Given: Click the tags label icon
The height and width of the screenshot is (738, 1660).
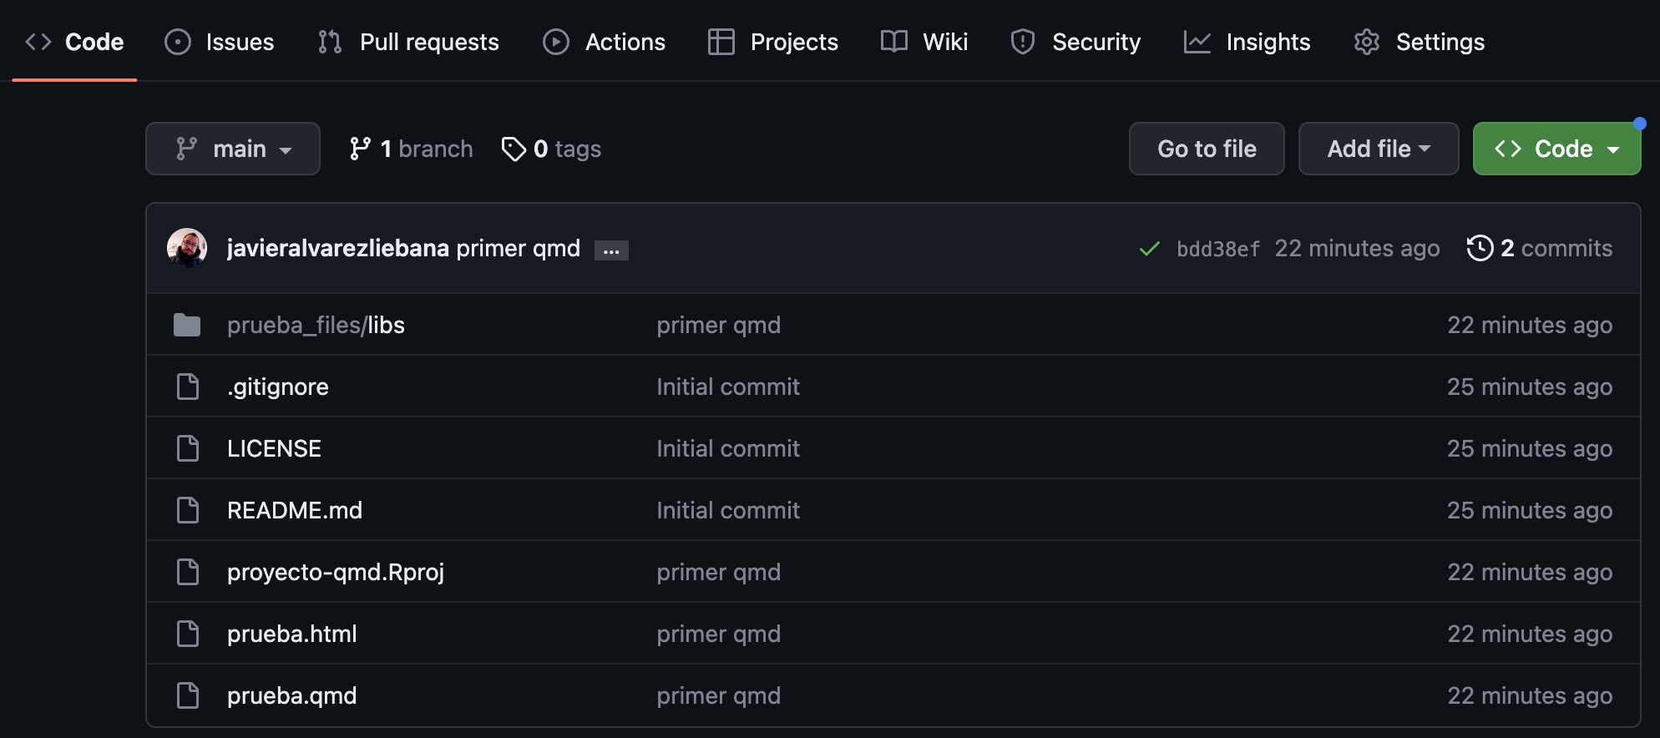Looking at the screenshot, I should click(x=513, y=149).
